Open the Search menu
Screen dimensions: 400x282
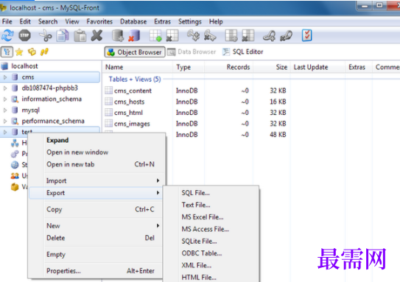coord(48,21)
